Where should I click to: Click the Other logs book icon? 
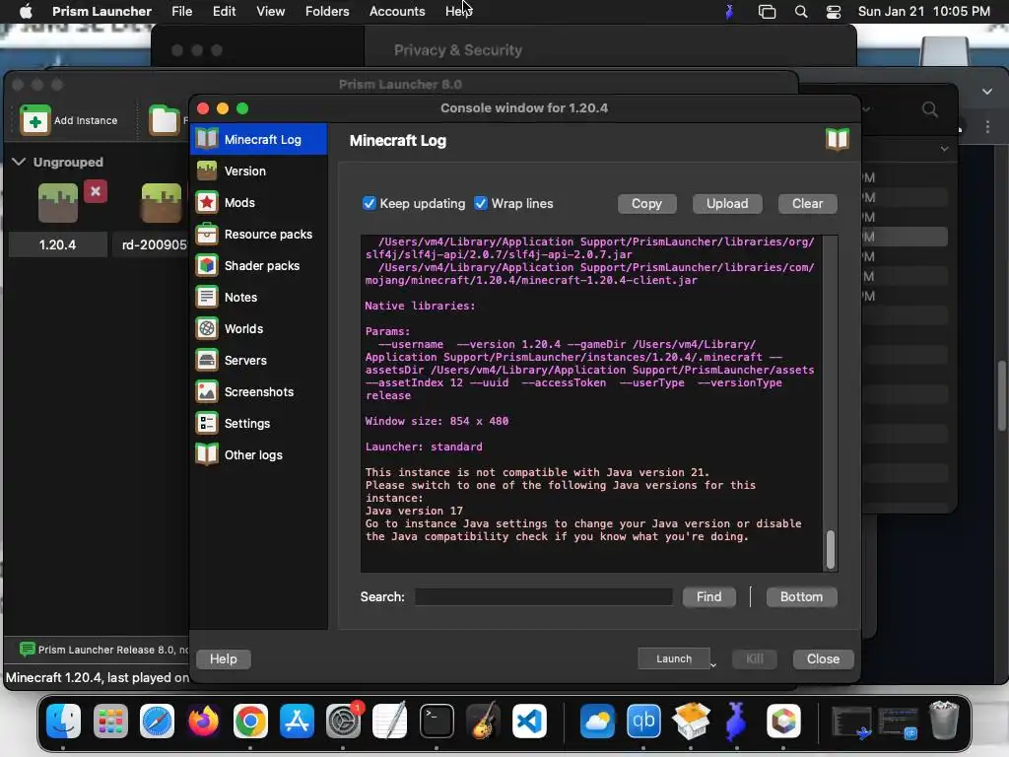coord(207,454)
